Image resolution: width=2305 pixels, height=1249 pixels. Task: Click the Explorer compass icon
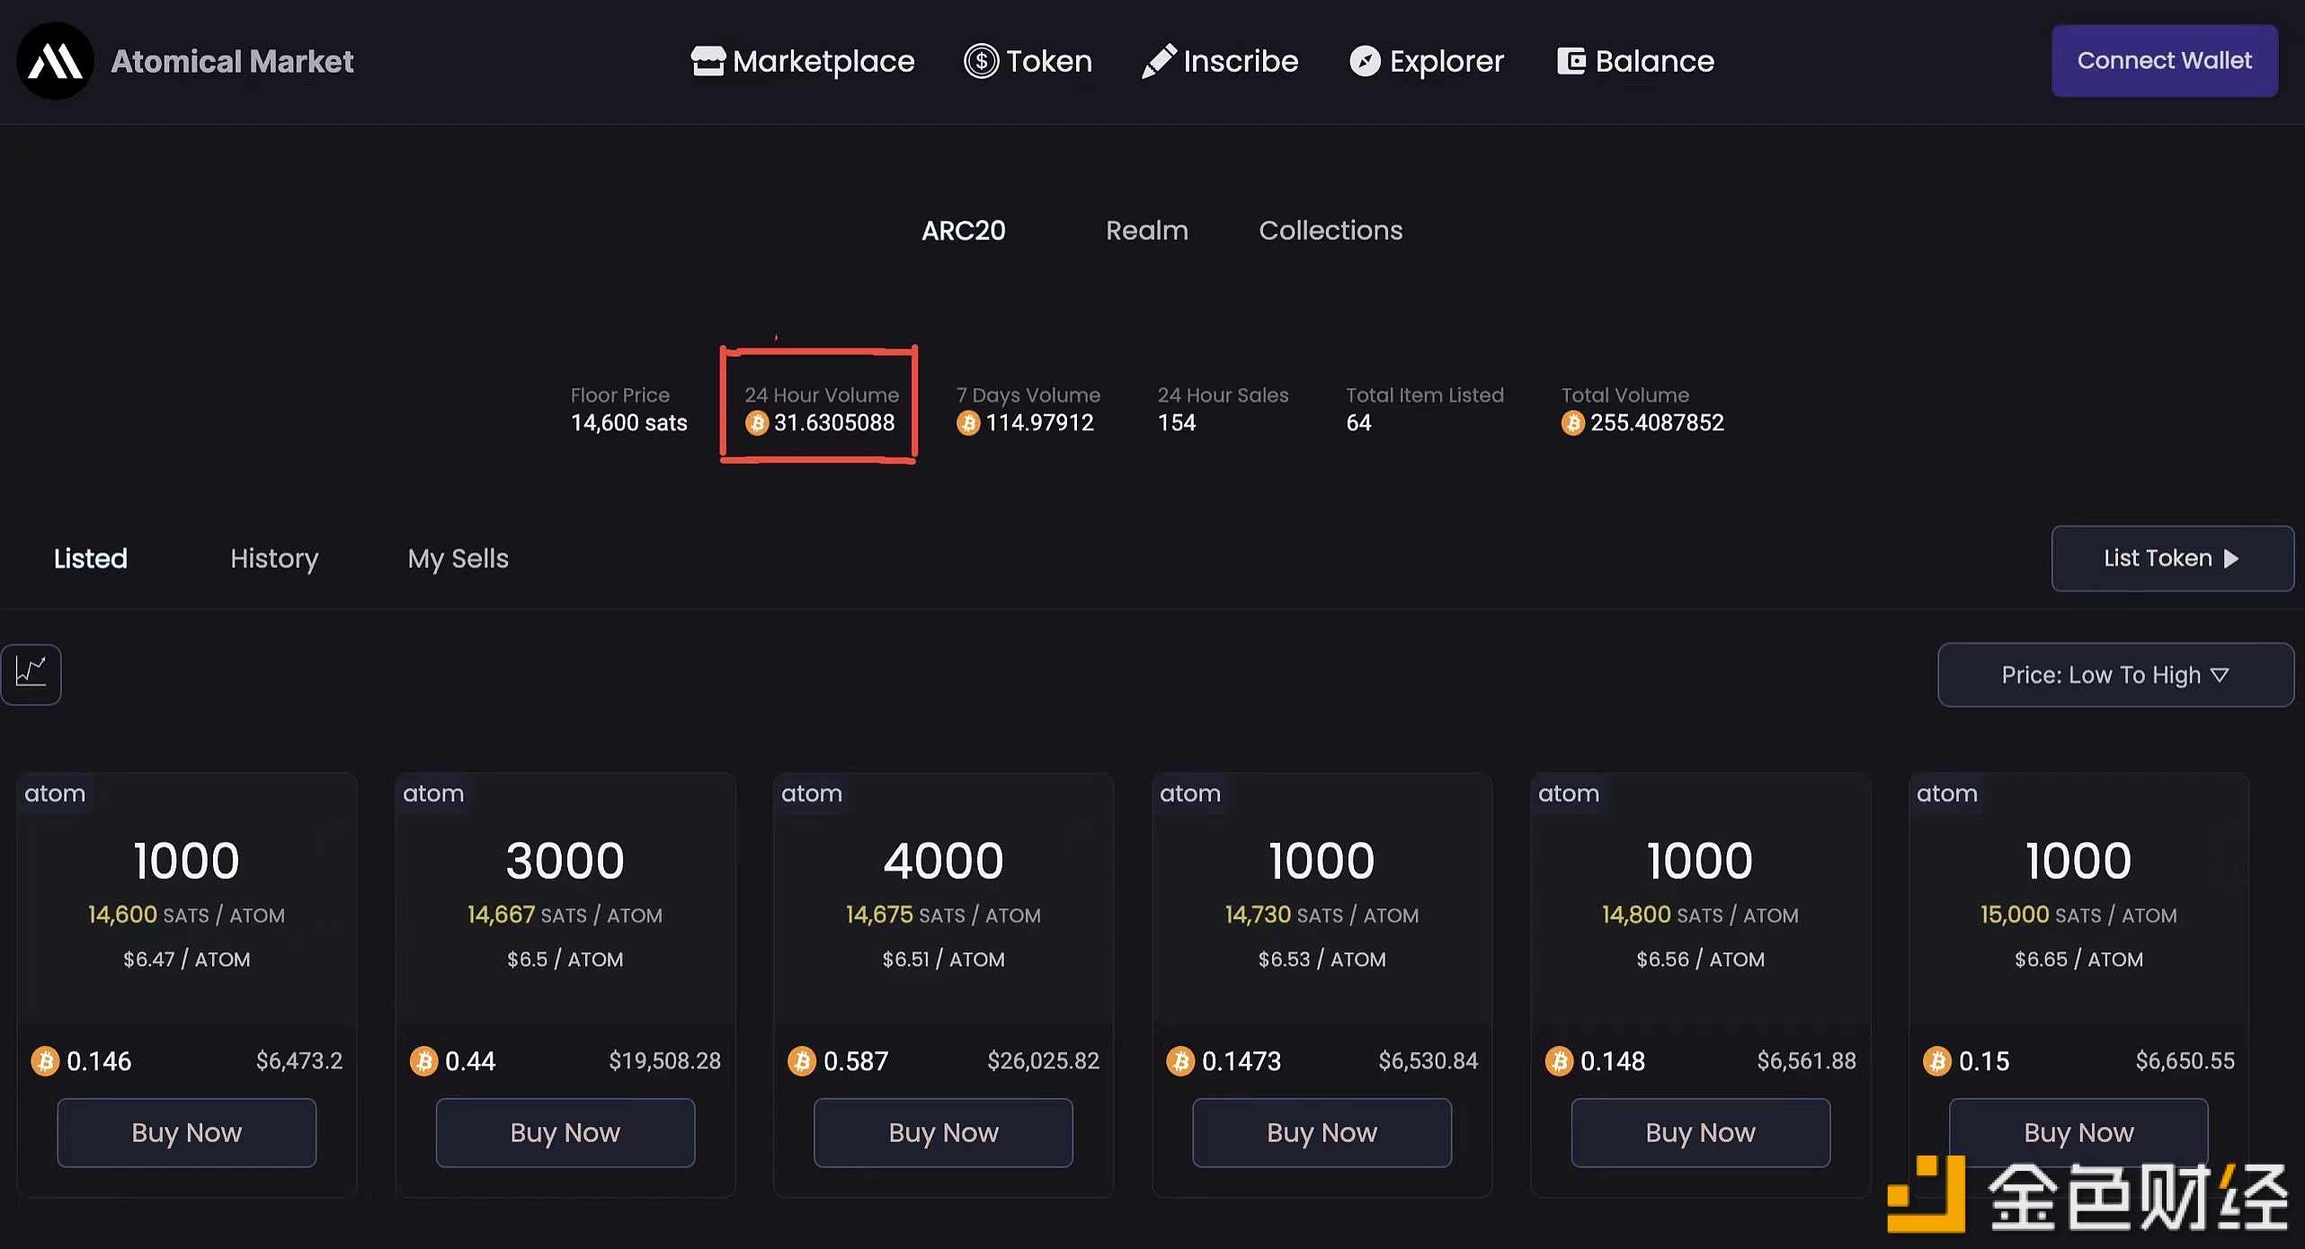coord(1364,61)
